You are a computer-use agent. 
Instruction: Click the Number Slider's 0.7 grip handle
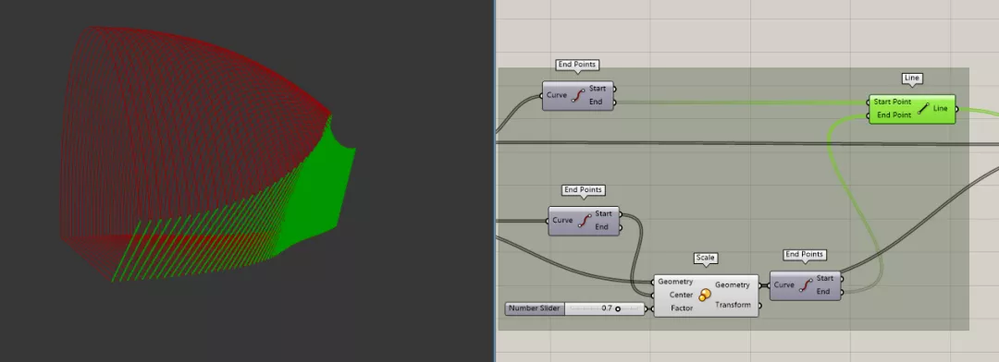point(618,308)
